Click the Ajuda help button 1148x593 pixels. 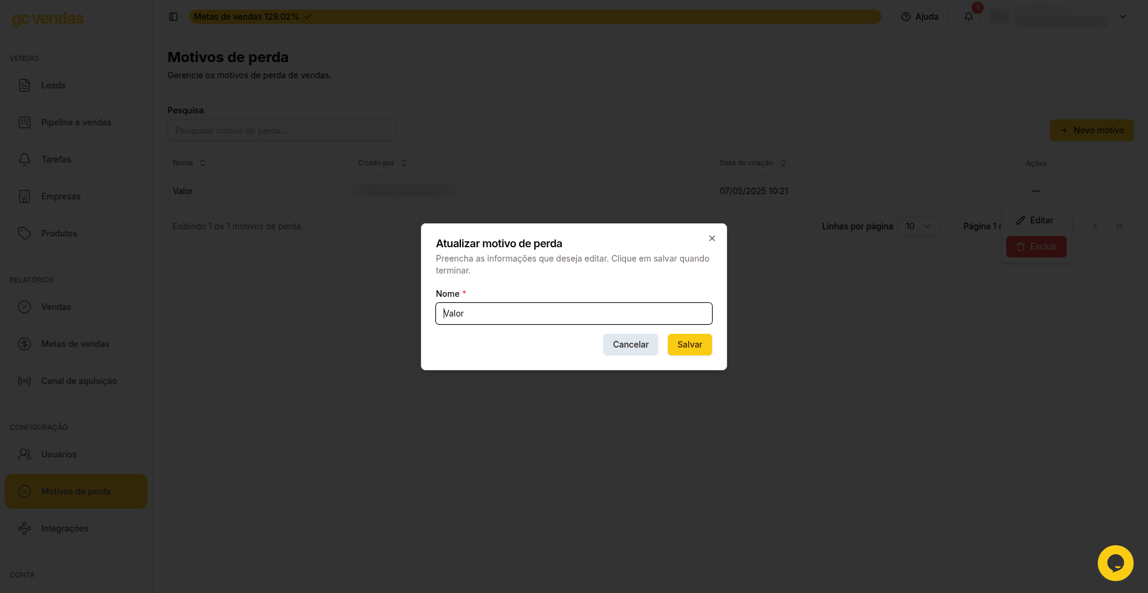tap(920, 17)
